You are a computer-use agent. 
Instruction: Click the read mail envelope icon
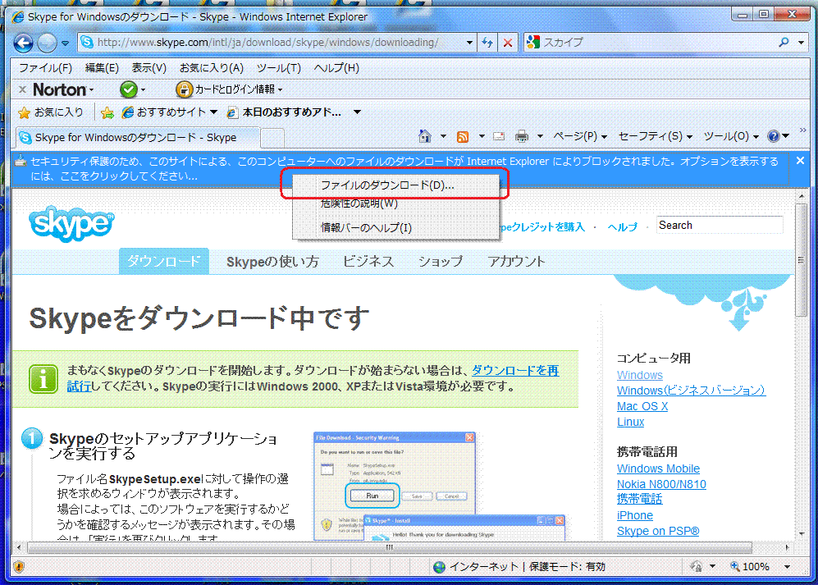coord(500,137)
